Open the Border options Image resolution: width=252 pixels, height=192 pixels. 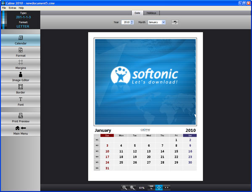click(x=20, y=89)
